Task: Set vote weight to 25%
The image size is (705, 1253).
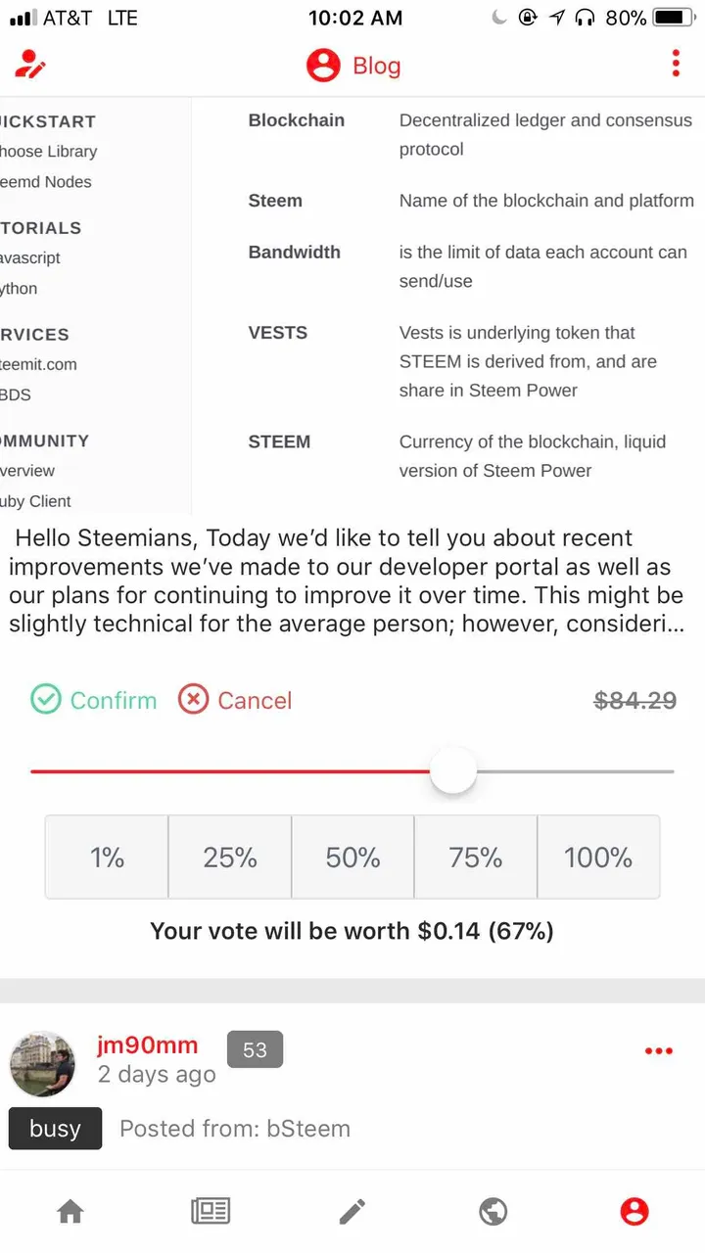Action: point(230,858)
